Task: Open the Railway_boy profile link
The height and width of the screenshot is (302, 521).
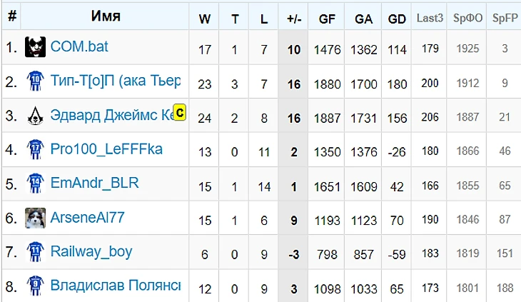Action: tap(91, 251)
